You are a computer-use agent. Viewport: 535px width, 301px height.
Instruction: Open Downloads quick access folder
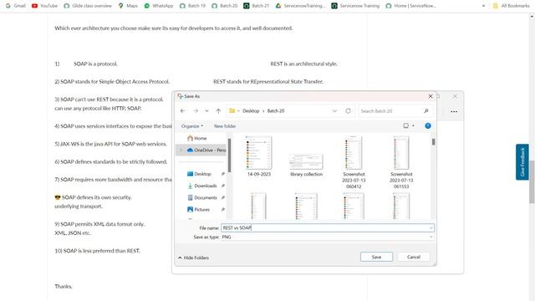pos(202,186)
